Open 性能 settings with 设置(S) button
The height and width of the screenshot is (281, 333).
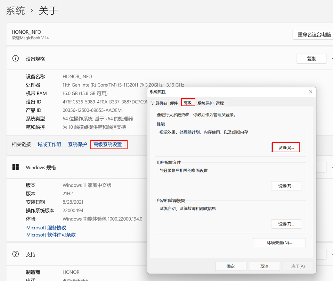tap(286, 147)
